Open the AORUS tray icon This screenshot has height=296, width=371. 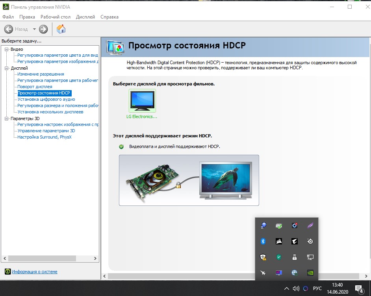coord(294,241)
